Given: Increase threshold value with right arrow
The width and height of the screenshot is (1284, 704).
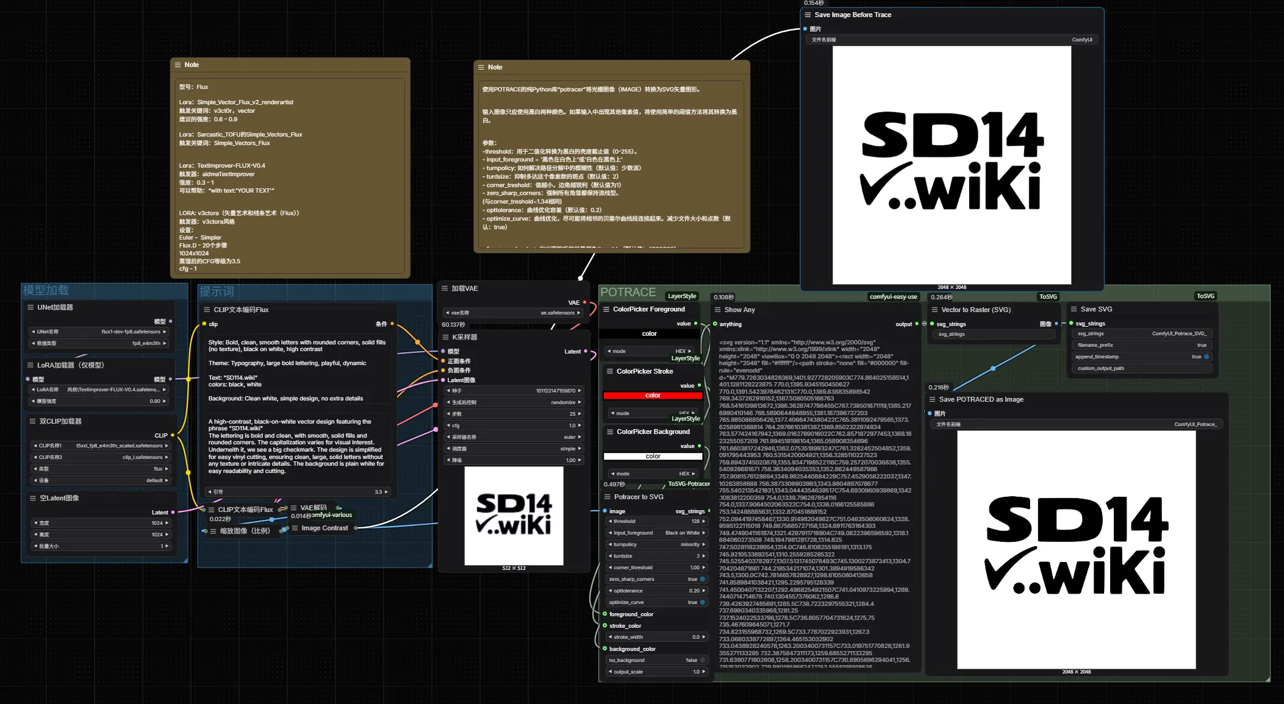Looking at the screenshot, I should [x=703, y=521].
